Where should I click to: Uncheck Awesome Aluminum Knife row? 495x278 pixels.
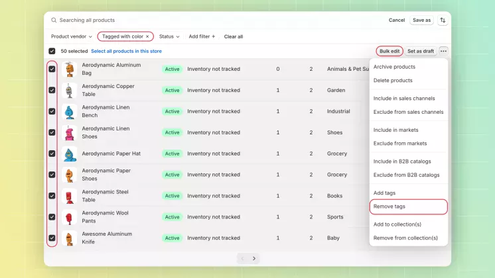[52, 238]
